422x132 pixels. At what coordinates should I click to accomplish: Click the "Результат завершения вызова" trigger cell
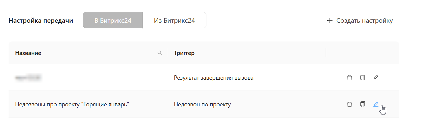pos(214,78)
